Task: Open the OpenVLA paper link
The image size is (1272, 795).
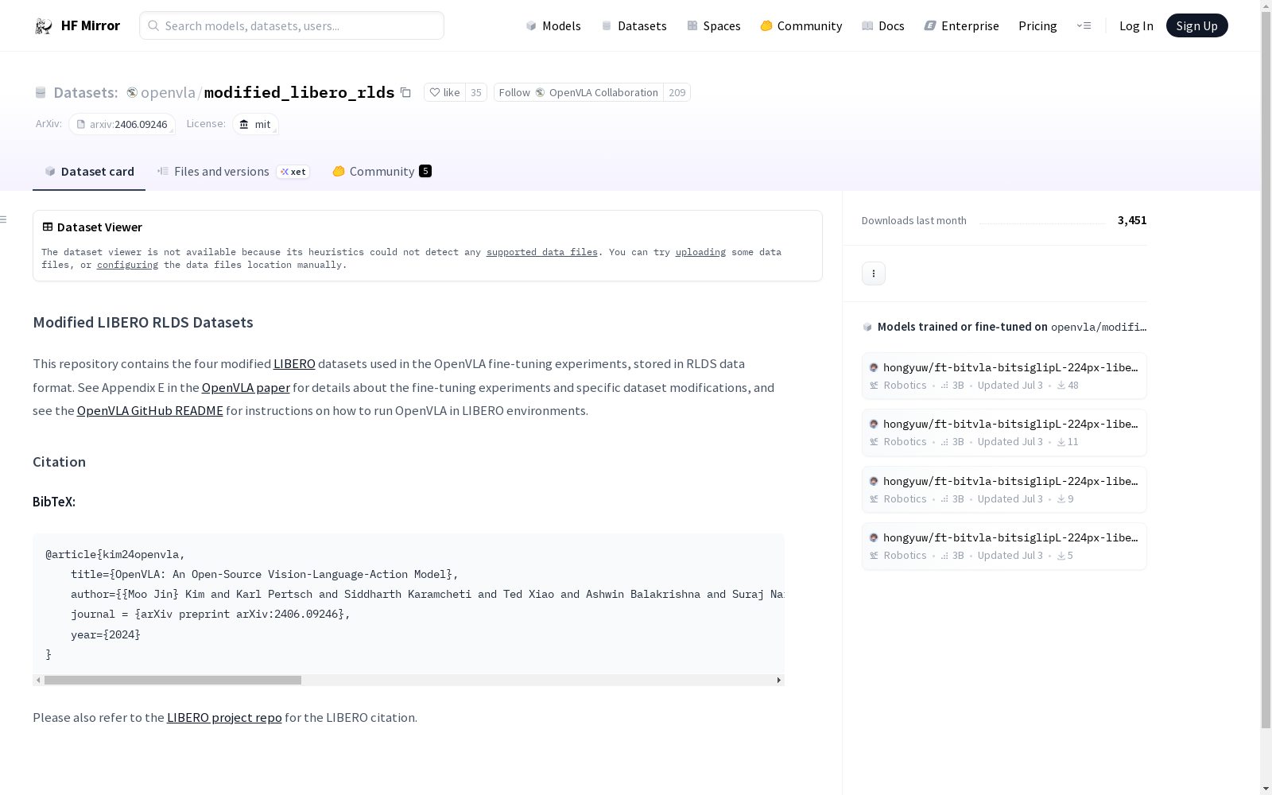Action: [x=246, y=387]
